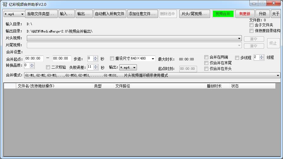Screen dimensions: 283x159
Task: Click the 合并起点 start time field
Action: tap(34, 59)
